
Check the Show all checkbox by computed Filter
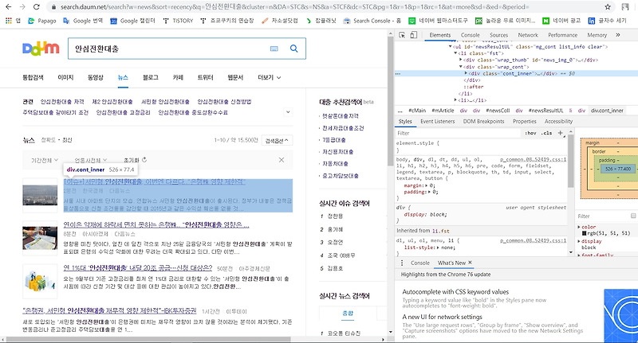click(633, 216)
